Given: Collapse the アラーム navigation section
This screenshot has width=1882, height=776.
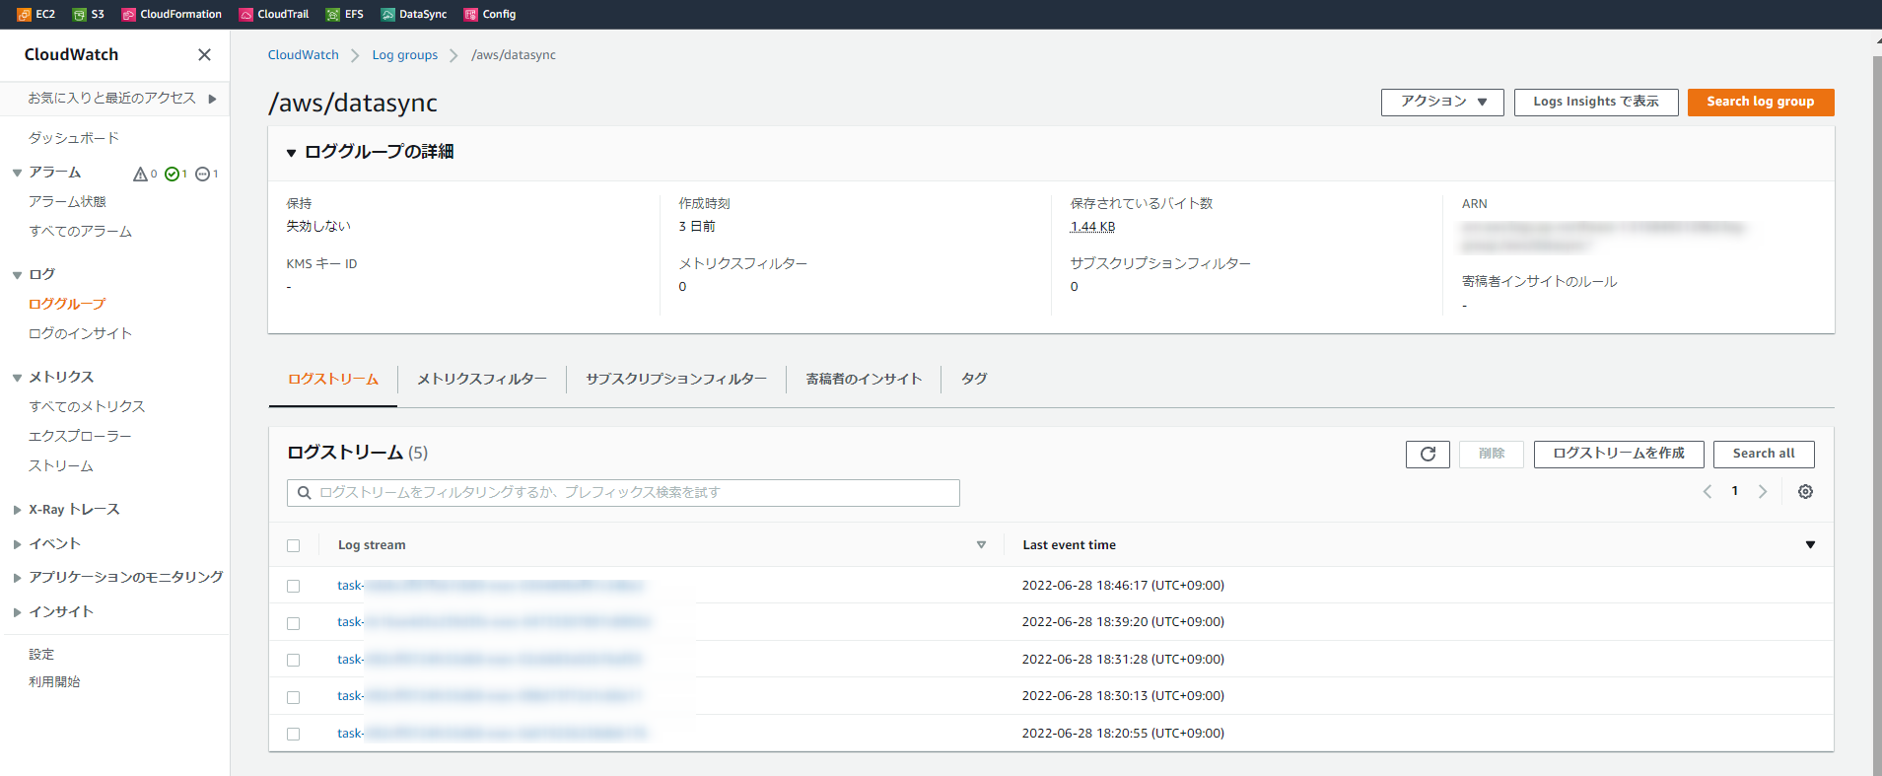Looking at the screenshot, I should click(x=17, y=173).
